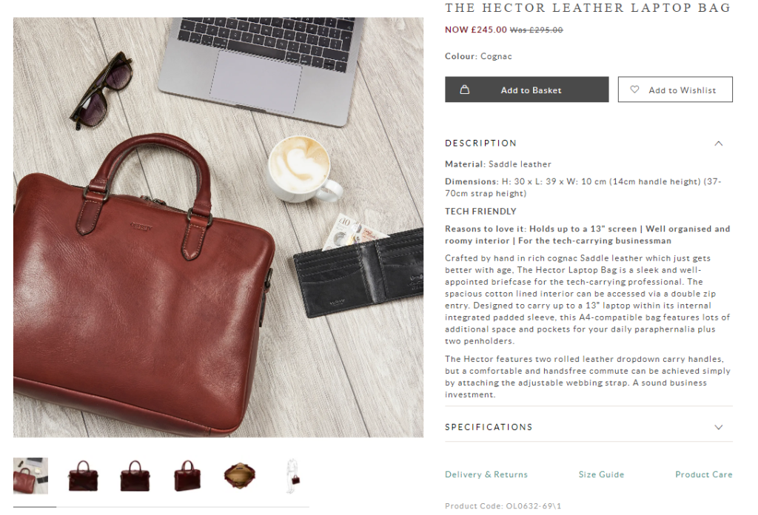Click the Hector Leather Laptop Bag title
This screenshot has width=758, height=515.
[588, 7]
